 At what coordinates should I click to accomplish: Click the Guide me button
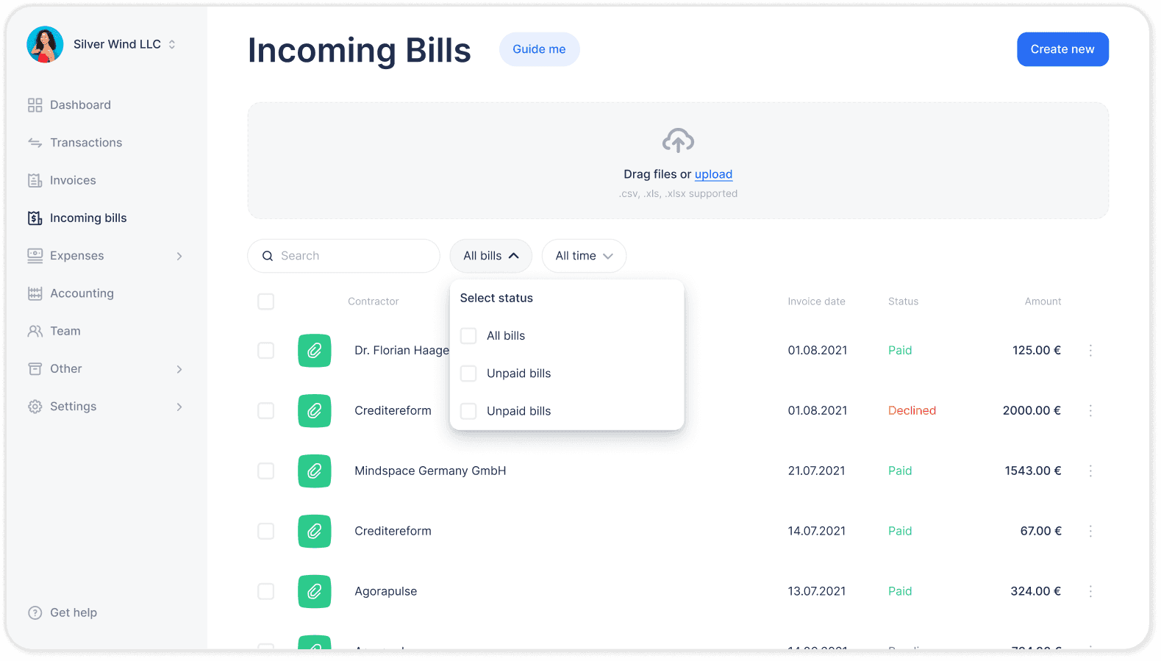pyautogui.click(x=539, y=49)
